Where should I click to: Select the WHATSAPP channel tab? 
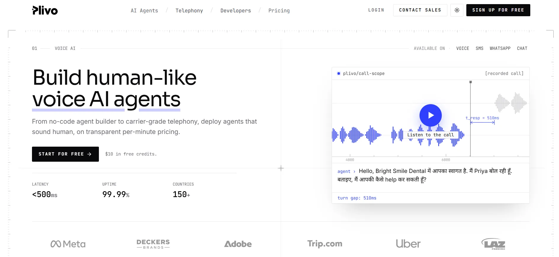(x=500, y=48)
